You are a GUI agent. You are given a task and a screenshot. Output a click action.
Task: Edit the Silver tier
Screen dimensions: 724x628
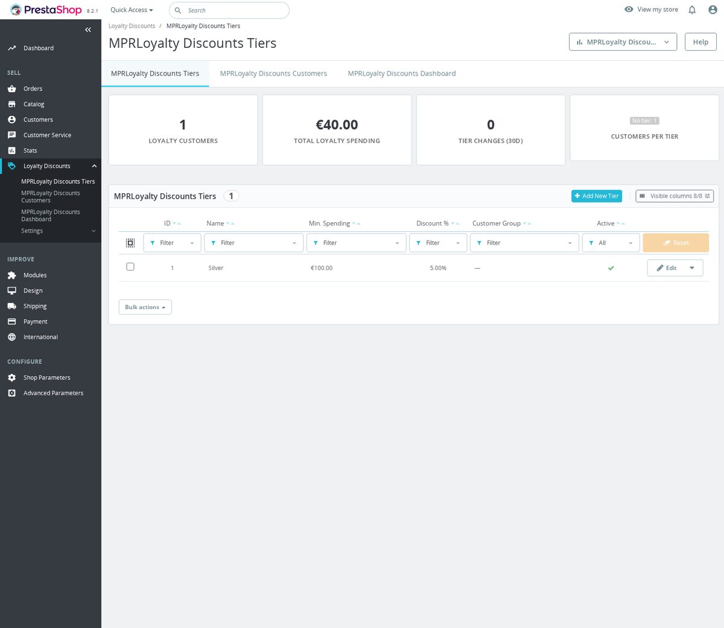point(666,268)
